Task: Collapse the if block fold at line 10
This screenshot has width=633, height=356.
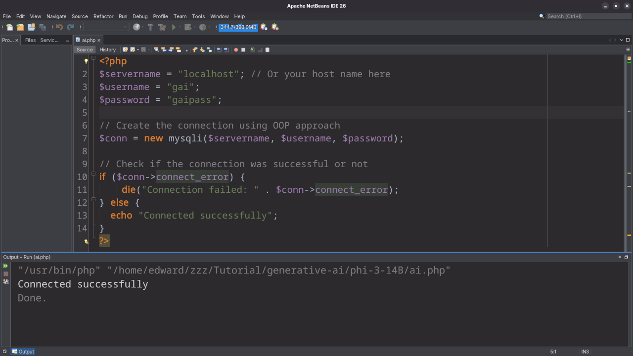Action: [x=93, y=174]
